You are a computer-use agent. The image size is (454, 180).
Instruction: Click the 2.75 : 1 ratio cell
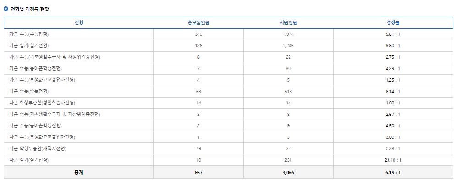393,57
